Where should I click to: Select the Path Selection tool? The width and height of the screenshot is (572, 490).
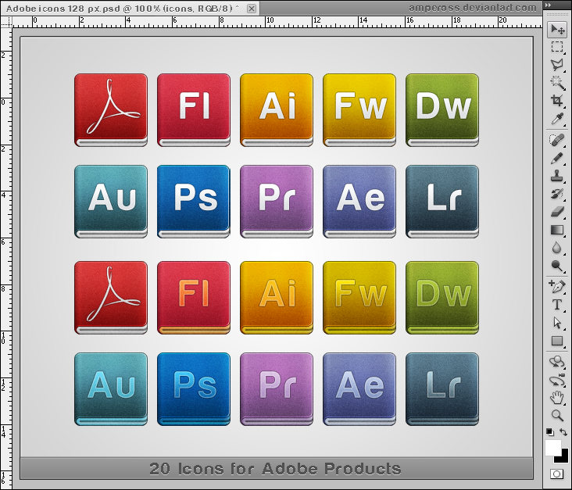point(557,323)
